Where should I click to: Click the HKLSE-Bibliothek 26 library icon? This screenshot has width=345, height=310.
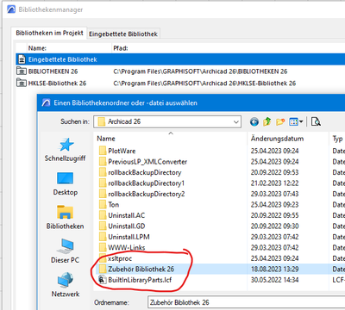[x=22, y=83]
